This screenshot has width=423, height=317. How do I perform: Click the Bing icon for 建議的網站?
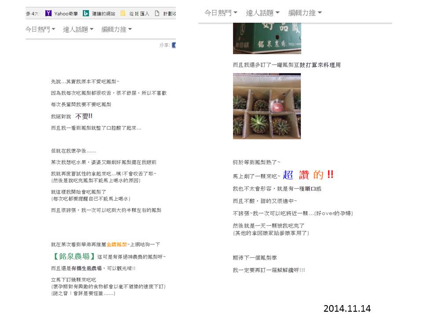click(x=85, y=14)
